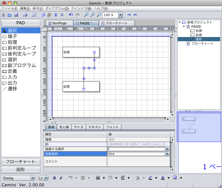Image resolution: width=222 pixels, height=188 pixels.
Task: Open the テキスト properties tab
Action: click(95, 127)
